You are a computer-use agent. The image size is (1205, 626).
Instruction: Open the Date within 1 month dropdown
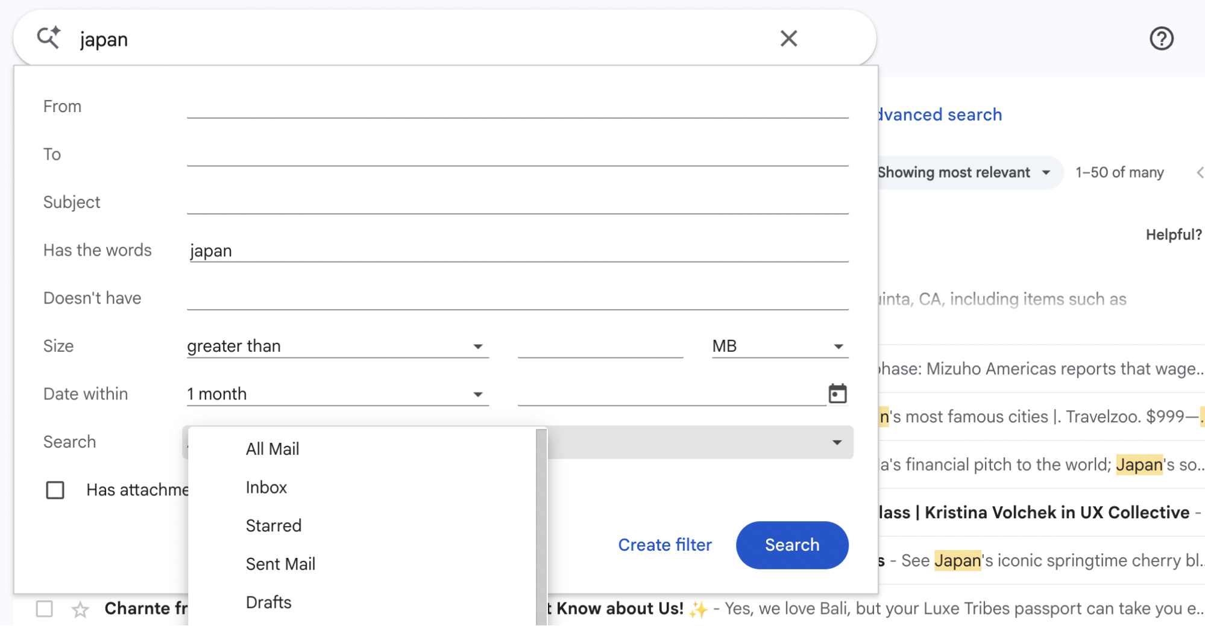338,394
